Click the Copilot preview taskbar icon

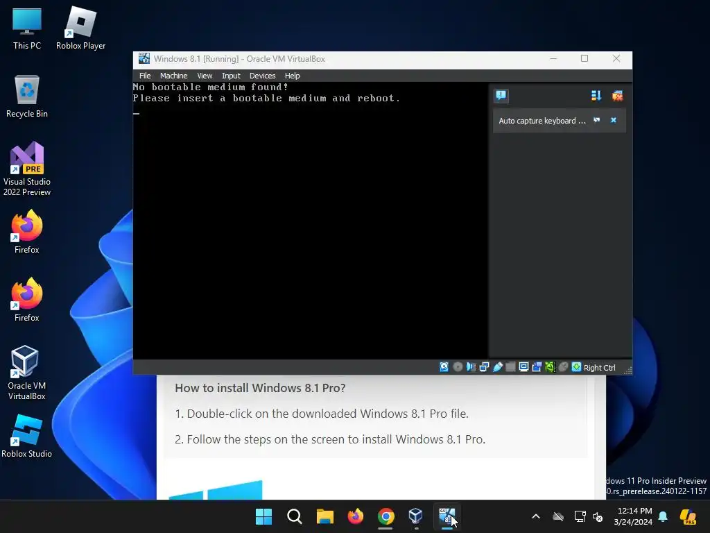[x=688, y=516]
